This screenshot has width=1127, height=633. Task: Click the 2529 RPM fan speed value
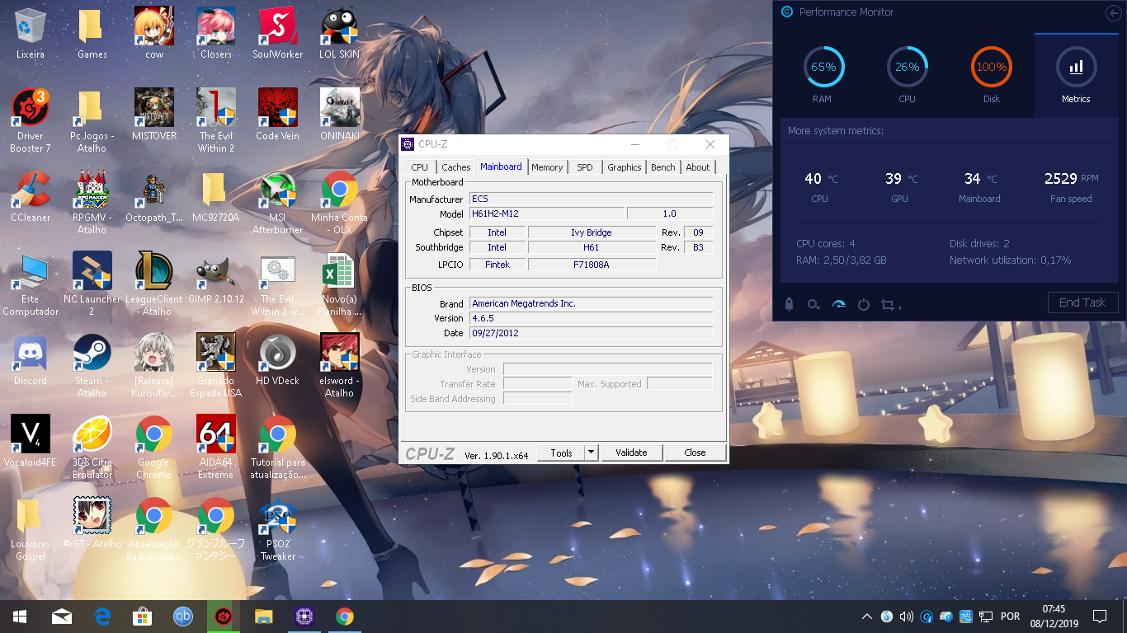point(1071,178)
